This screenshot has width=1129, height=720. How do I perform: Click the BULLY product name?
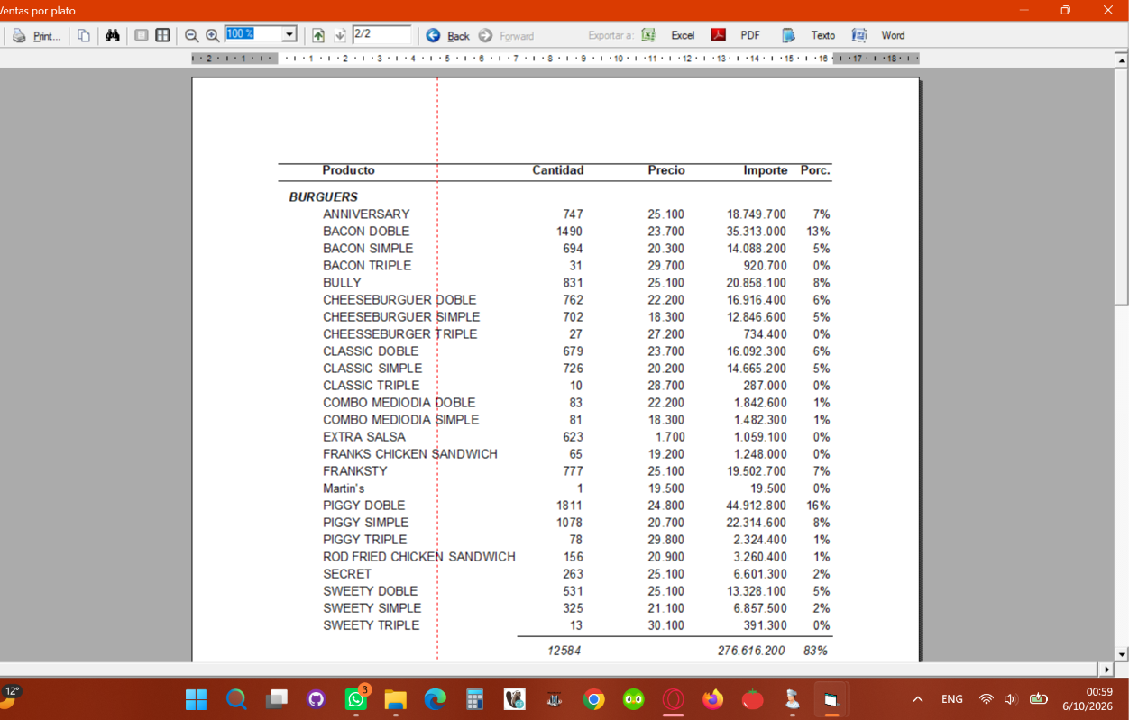click(342, 283)
